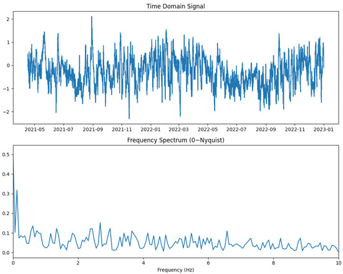Image resolution: width=343 pixels, height=274 pixels.
Task: Click the y-axis label '0.2' in spectrum plot
Action: pos(6,214)
